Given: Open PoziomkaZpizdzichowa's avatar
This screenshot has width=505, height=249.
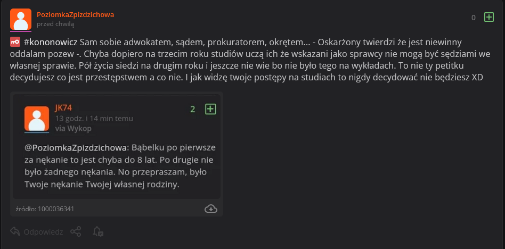Looking at the screenshot, I should click(x=21, y=20).
